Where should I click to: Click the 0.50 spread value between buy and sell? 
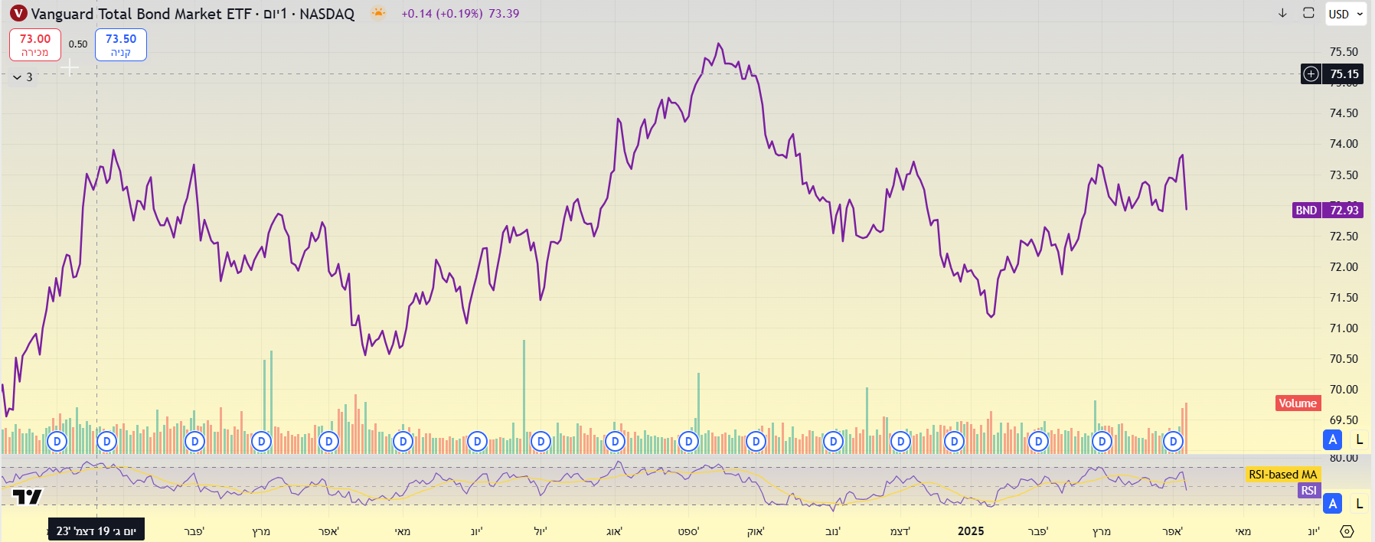click(x=78, y=44)
